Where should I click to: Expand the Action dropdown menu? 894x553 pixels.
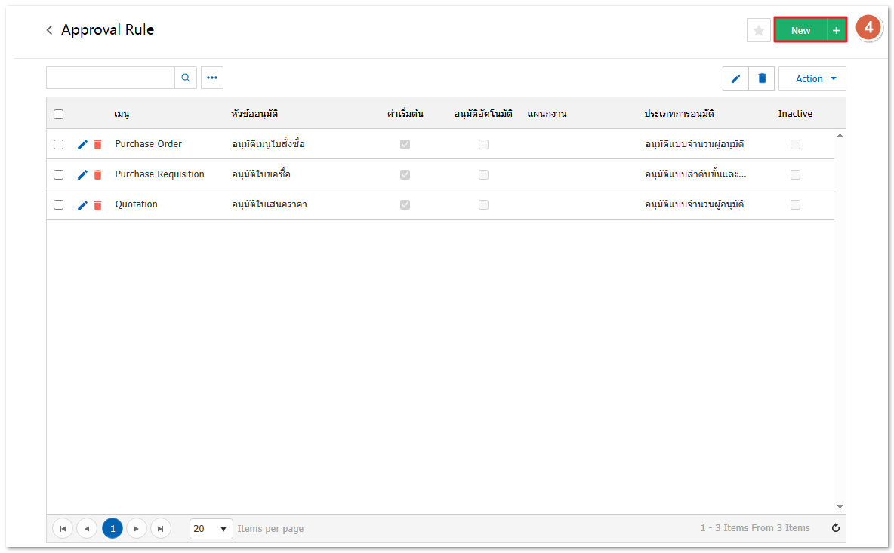click(812, 78)
